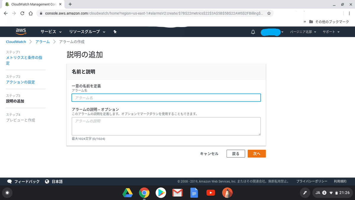Click the globe icon next to 日本語
The width and height of the screenshot is (355, 200).
pyautogui.click(x=47, y=181)
